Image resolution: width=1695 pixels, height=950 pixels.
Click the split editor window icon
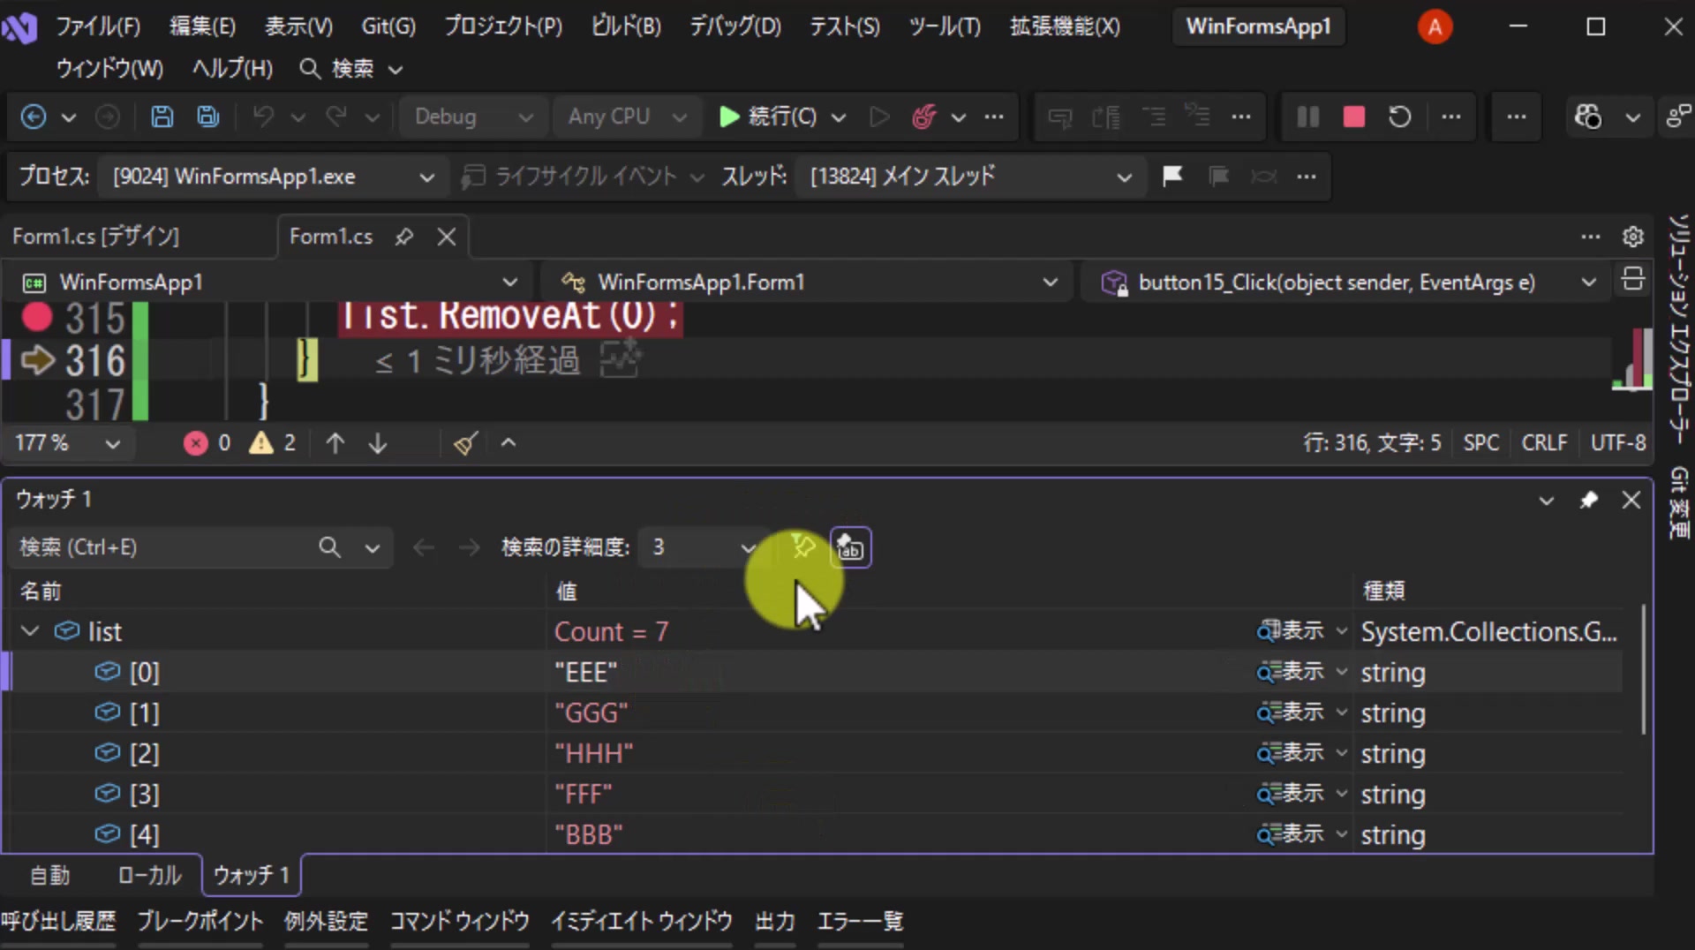[1633, 281]
